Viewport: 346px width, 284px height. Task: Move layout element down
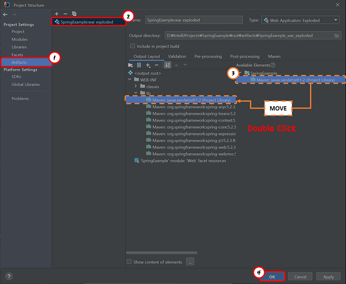(185, 65)
